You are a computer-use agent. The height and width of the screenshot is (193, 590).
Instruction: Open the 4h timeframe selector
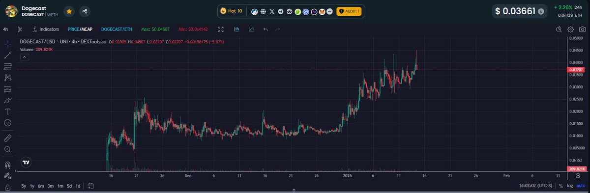5,29
